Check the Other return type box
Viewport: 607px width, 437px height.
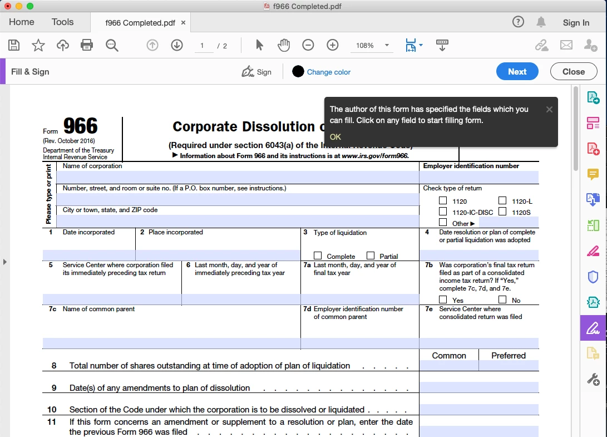pyautogui.click(x=443, y=222)
